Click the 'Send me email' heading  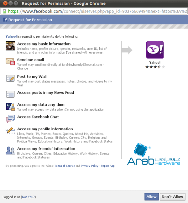click(x=31, y=60)
